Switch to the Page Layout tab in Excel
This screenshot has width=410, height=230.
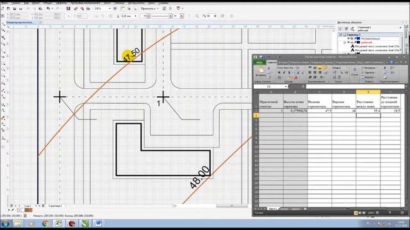[x=299, y=63]
